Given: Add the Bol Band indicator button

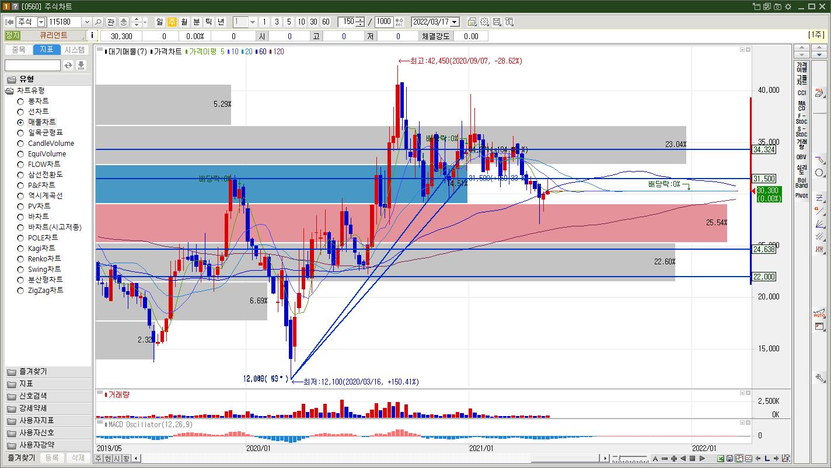Looking at the screenshot, I should [802, 183].
